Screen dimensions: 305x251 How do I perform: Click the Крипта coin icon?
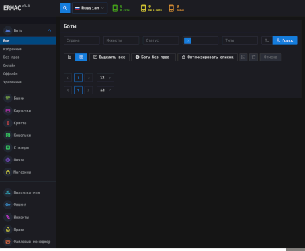point(8,123)
